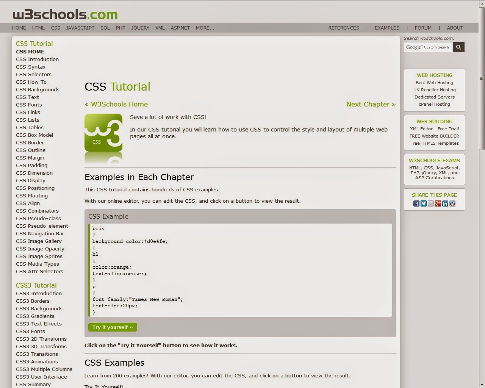The image size is (485, 388).
Task: Open the FORUM link in the top bar
Action: coord(423,28)
